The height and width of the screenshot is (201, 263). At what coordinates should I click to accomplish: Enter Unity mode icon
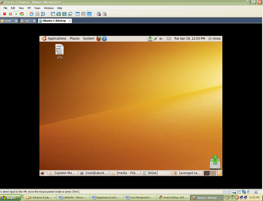(x=70, y=14)
